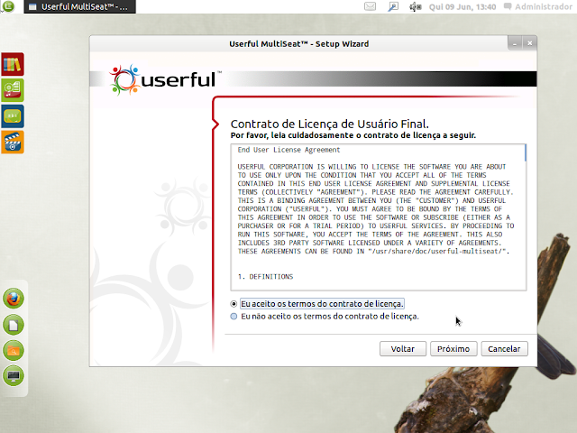Click the magnifier search tray icon
Viewport: 577px width, 433px height.
(393, 6)
